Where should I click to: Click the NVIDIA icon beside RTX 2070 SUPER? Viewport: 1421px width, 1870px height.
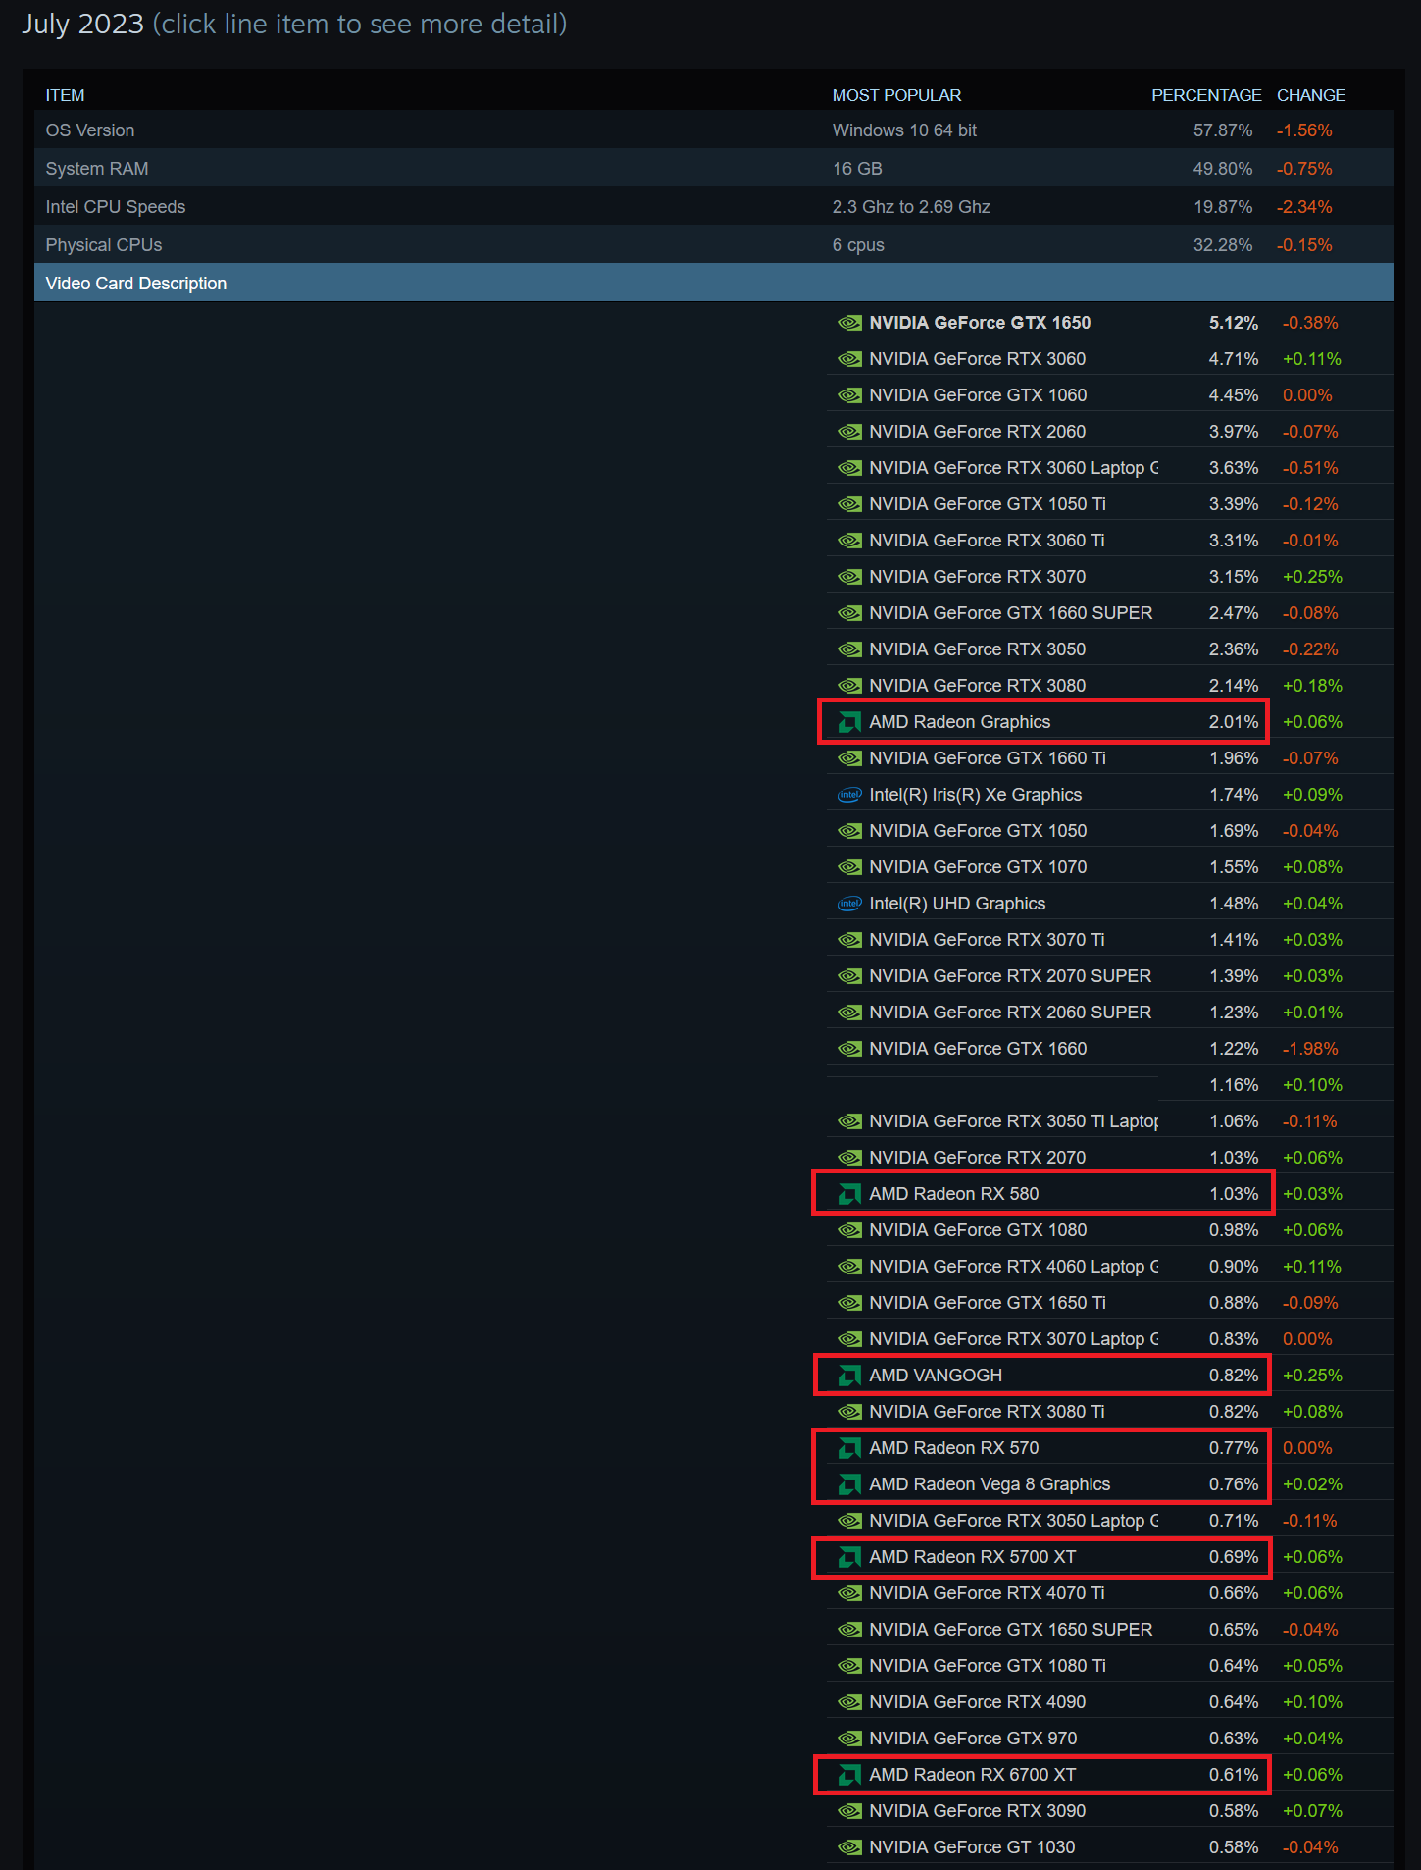coord(850,976)
